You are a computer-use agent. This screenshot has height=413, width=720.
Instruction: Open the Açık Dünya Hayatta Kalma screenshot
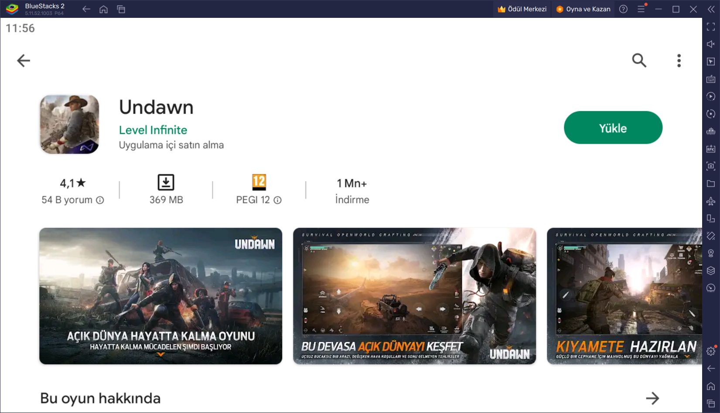[x=160, y=296]
